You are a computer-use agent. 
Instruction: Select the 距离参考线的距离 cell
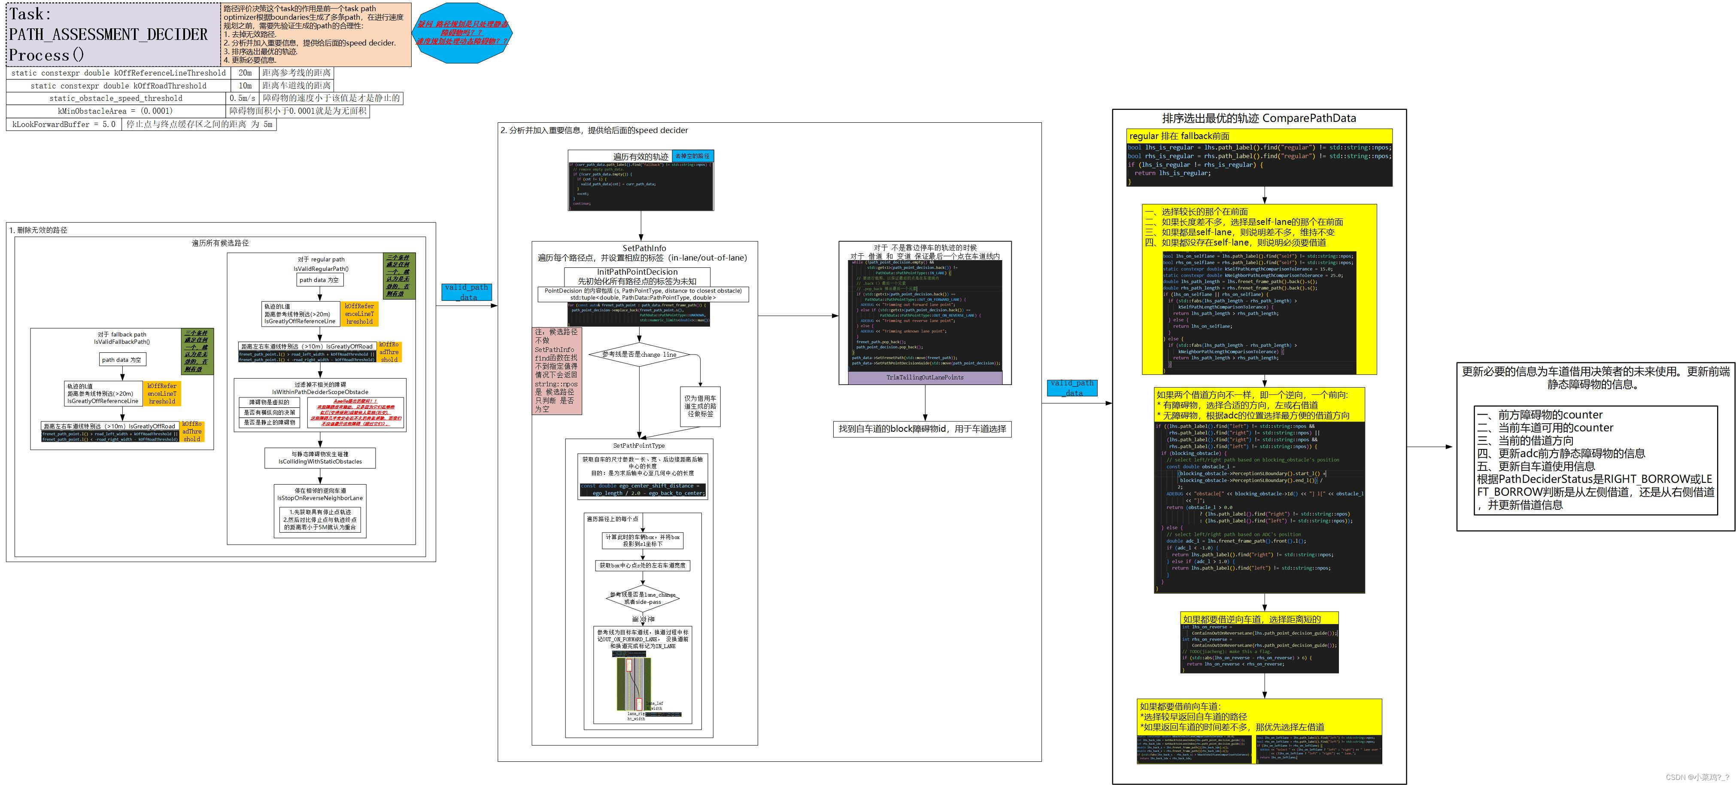click(x=297, y=73)
